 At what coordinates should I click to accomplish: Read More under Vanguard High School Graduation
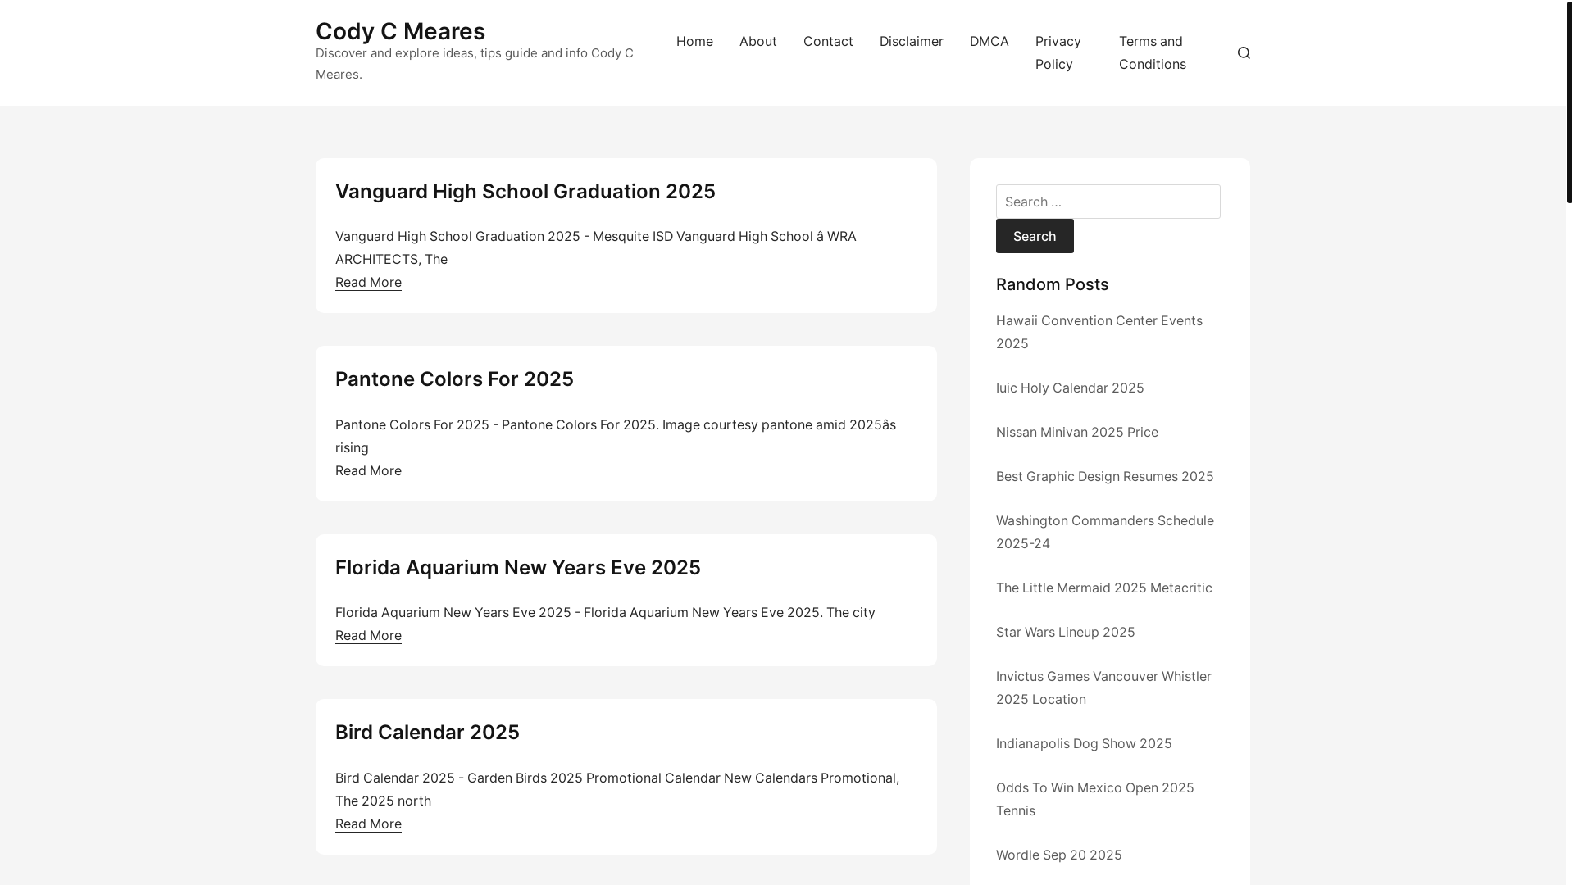tap(368, 282)
